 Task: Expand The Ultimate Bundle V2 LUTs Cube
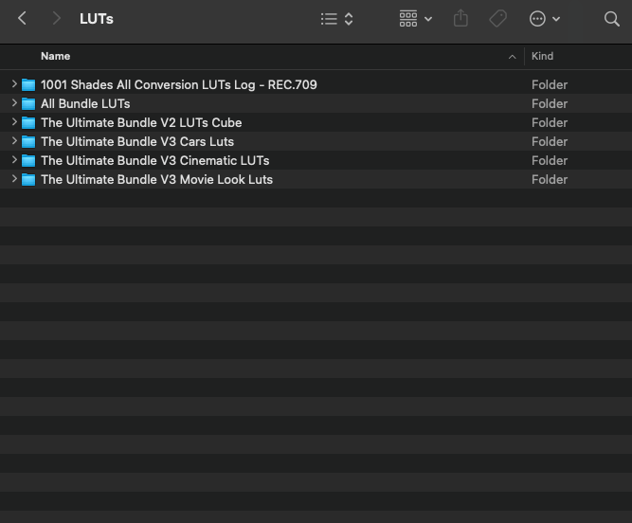click(x=14, y=123)
